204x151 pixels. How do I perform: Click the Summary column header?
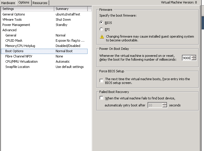coord(71,9)
